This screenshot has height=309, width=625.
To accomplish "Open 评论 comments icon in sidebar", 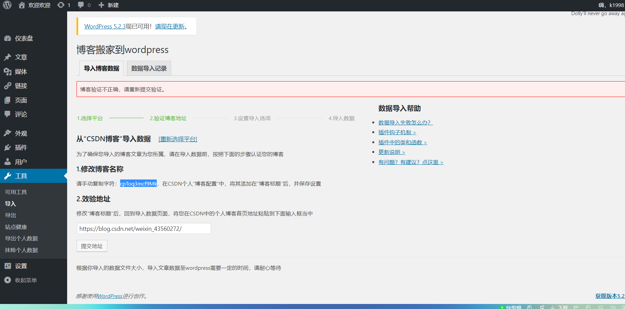I will click(7, 114).
